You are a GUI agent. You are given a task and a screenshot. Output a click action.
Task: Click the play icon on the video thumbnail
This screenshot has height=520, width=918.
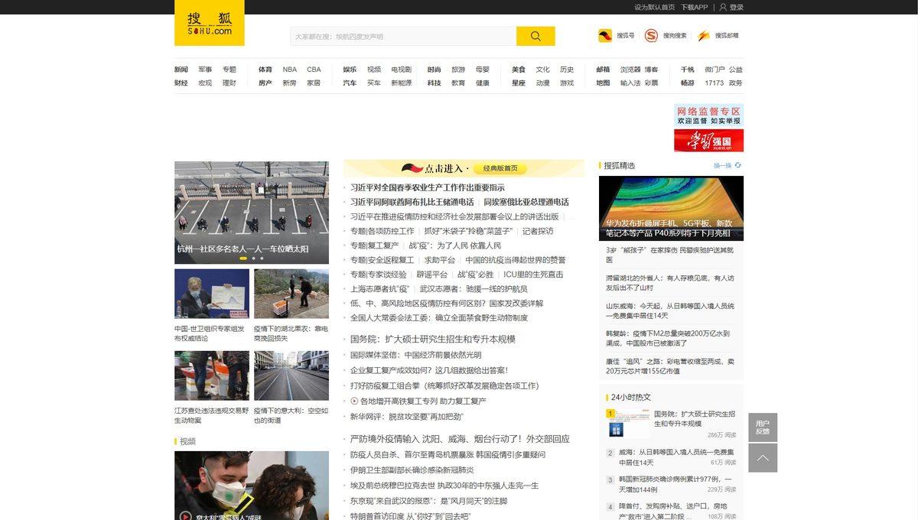point(185,515)
